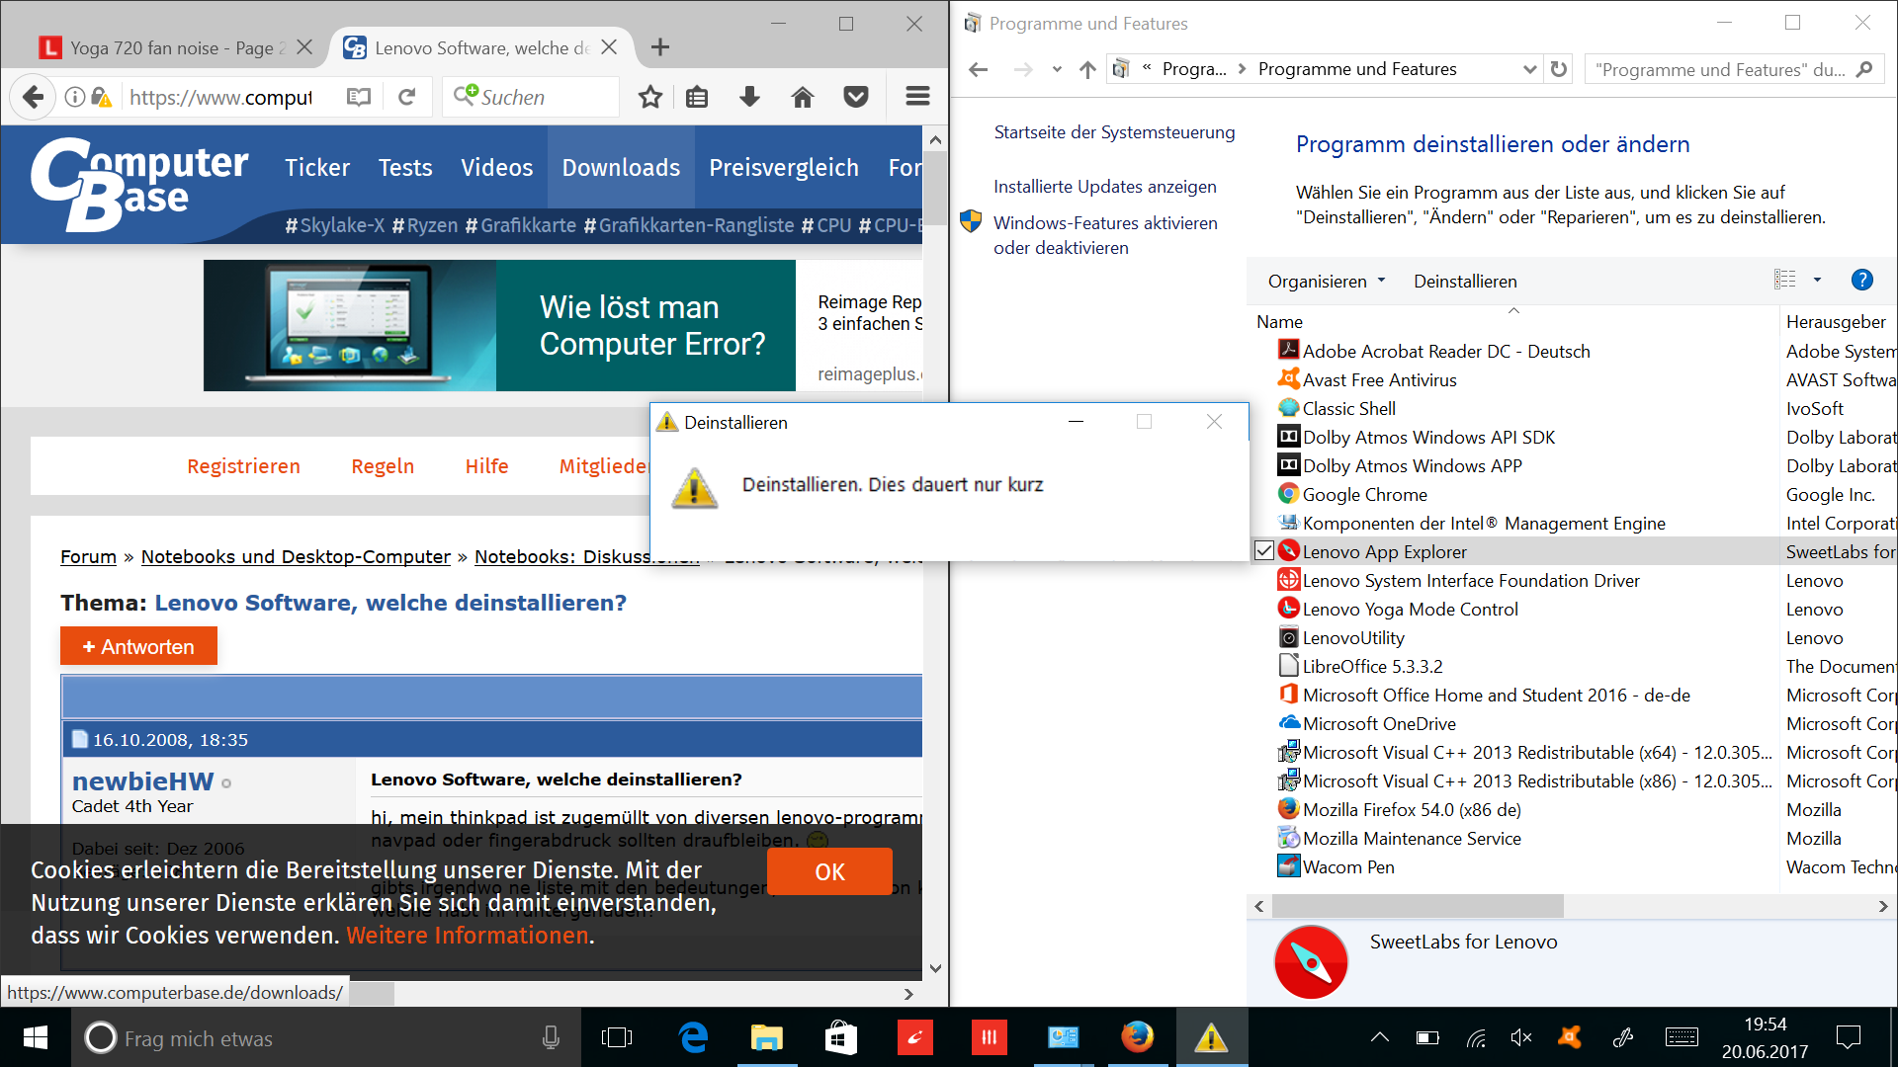Image resolution: width=1898 pixels, height=1067 pixels.
Task: Close the Yoga 720 fan noise tab
Action: point(304,47)
